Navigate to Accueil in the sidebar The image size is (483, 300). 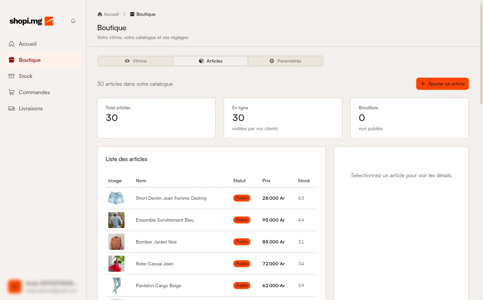(43, 44)
